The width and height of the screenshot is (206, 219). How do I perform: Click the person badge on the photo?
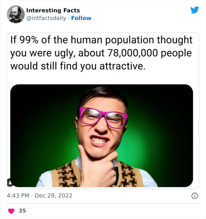(x=10, y=183)
